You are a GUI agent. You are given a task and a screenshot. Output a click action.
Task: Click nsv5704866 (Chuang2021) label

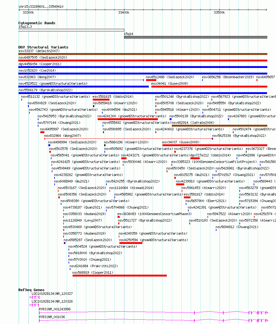[x=127, y=207]
